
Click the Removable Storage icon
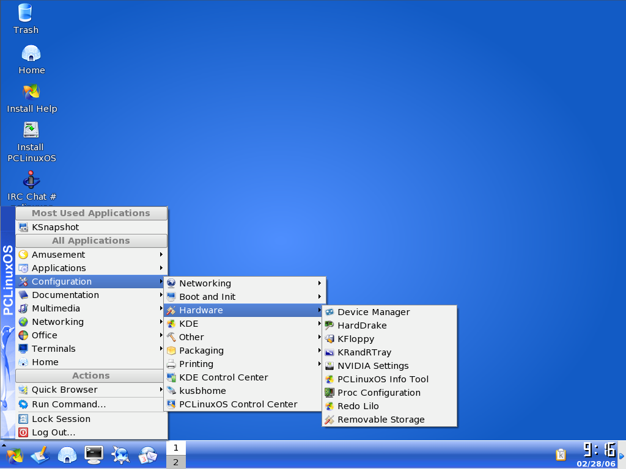tap(330, 420)
